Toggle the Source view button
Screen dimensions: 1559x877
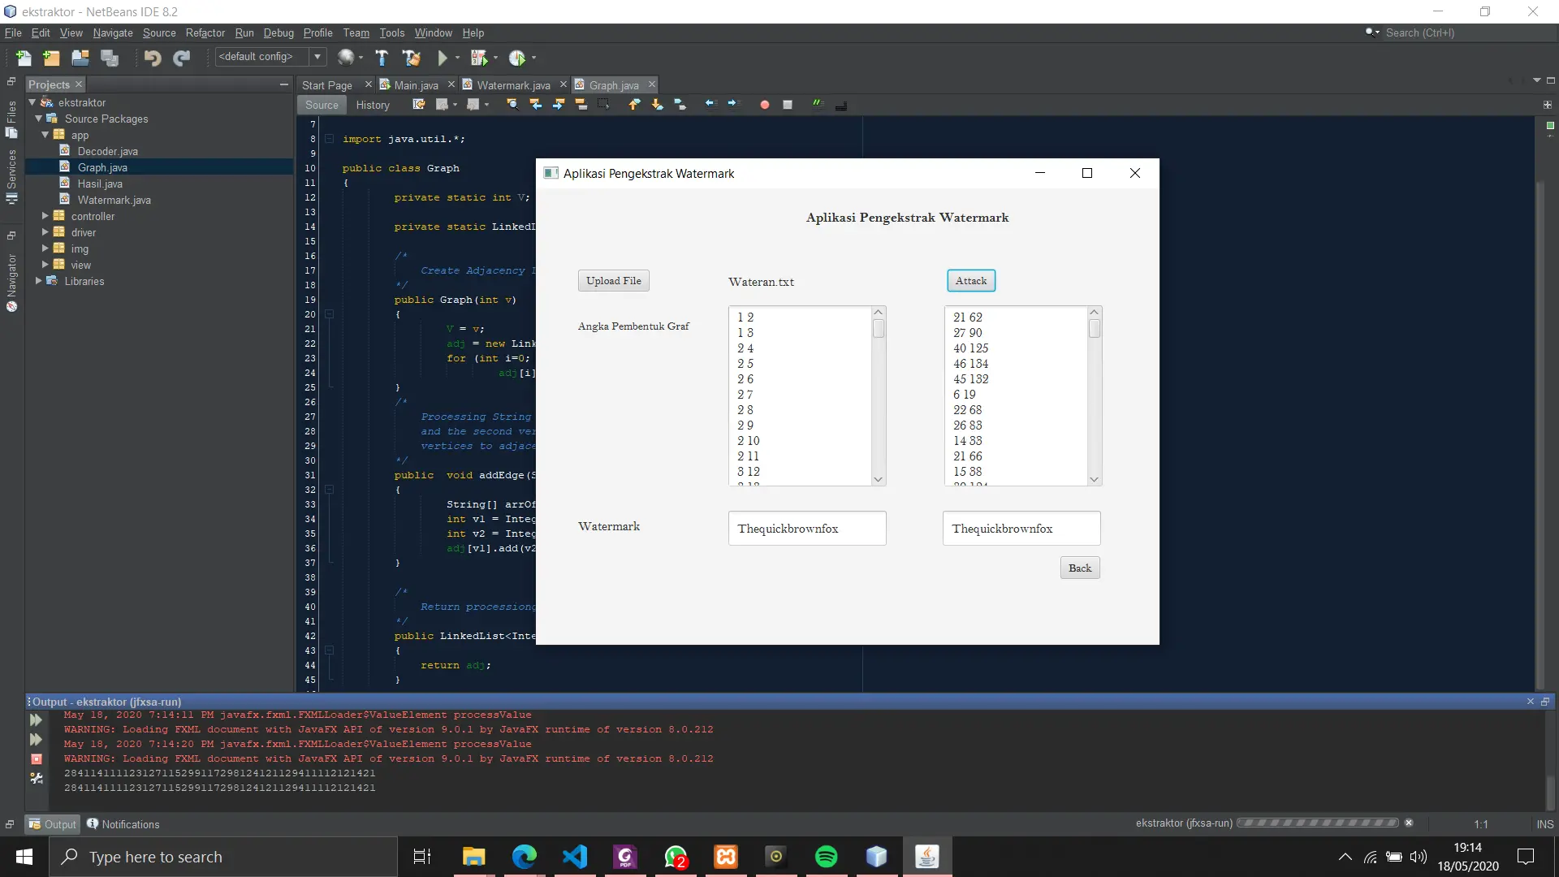pyautogui.click(x=322, y=105)
